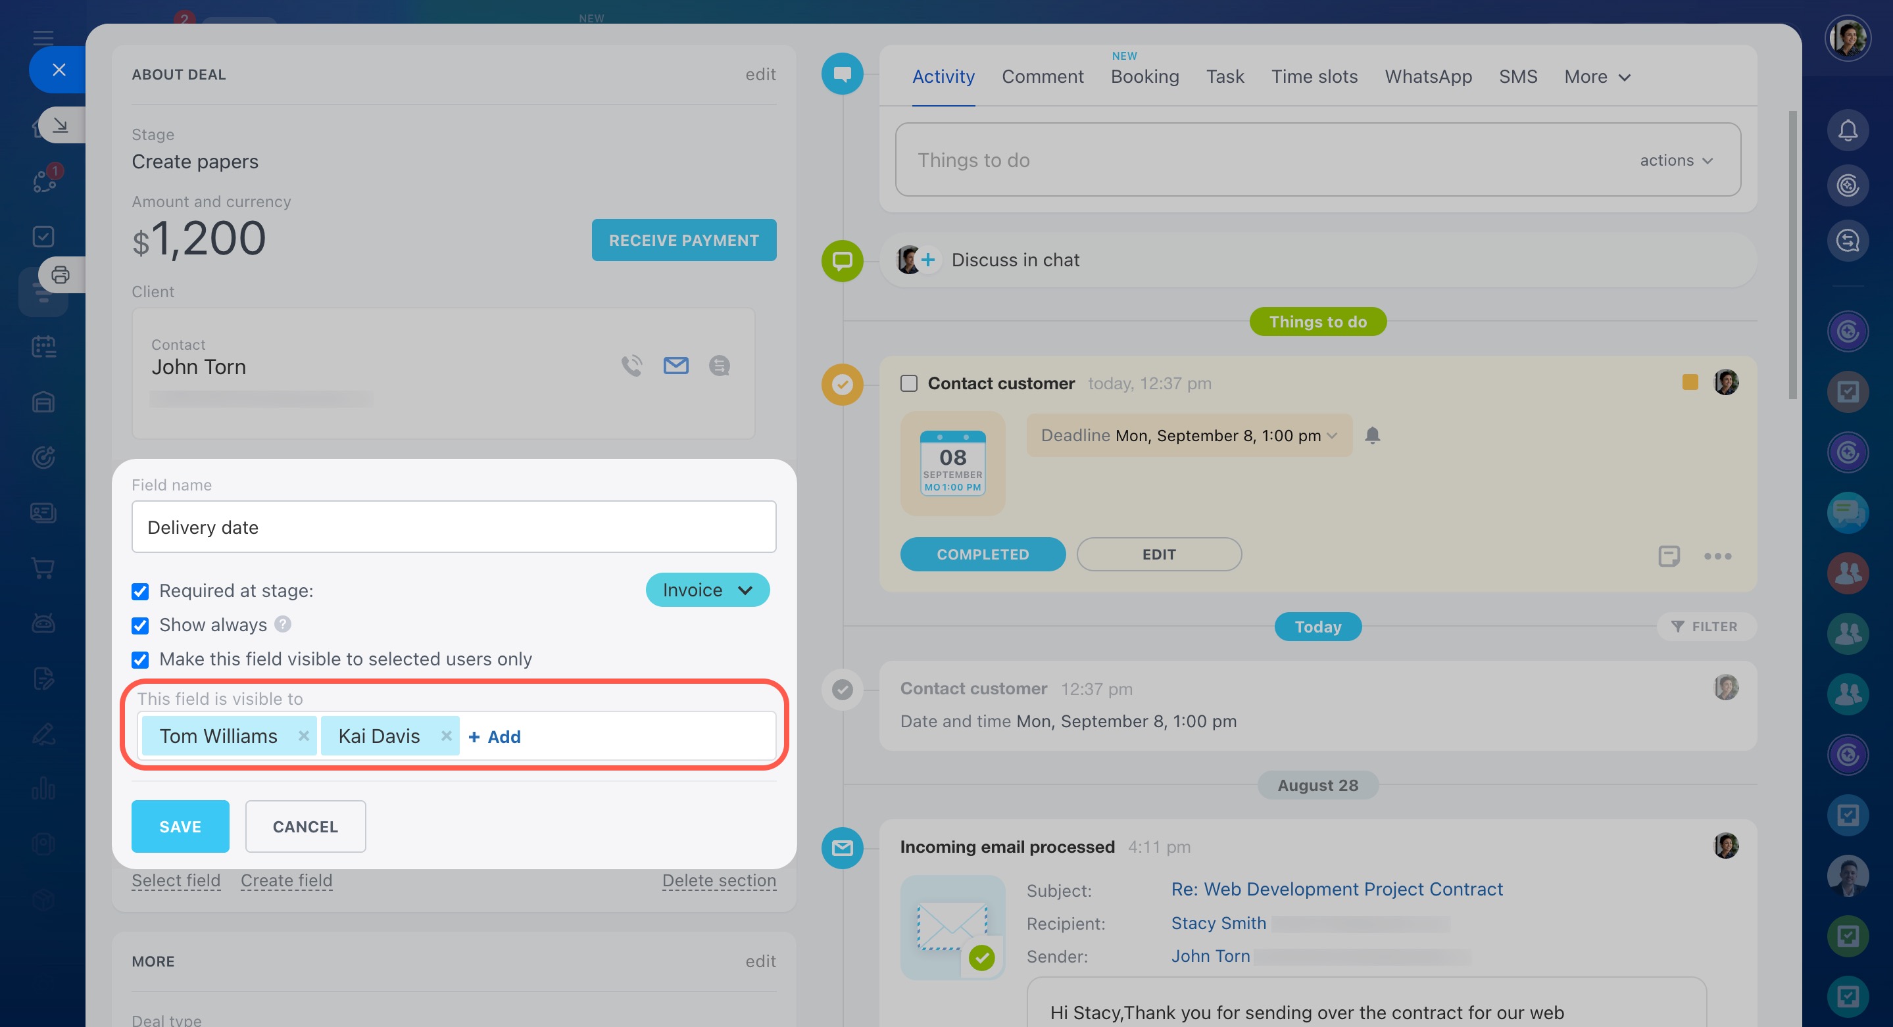Open chat message icon for contact John Torn

719,365
